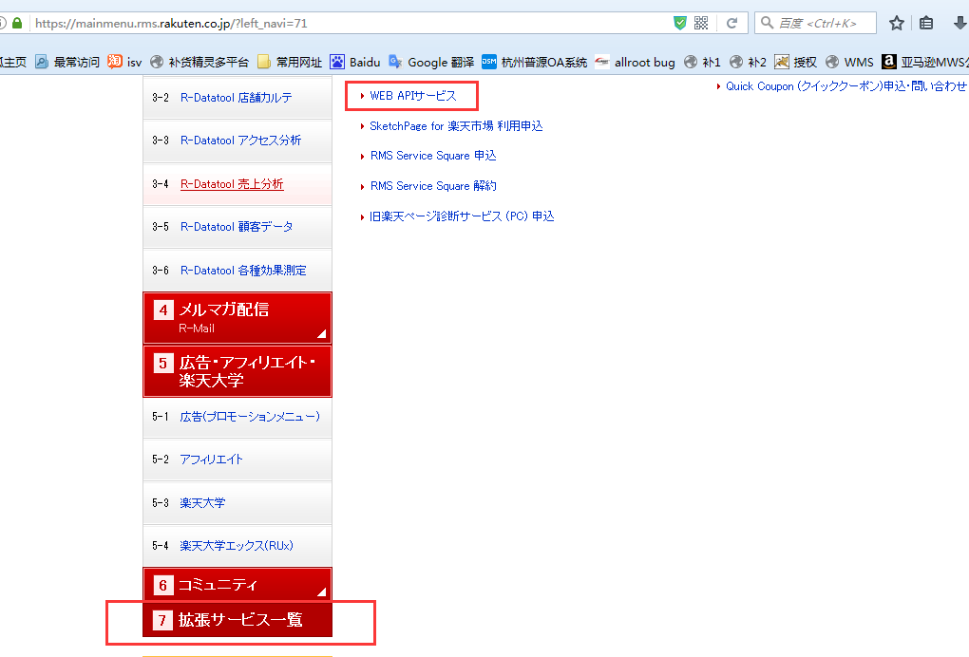Open 旧楽天ページ診断サービス (PC) 申込
The width and height of the screenshot is (969, 657).
(x=462, y=216)
